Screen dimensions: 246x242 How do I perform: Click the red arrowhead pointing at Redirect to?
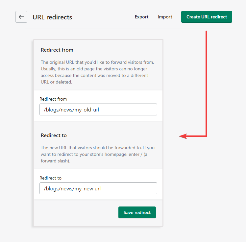tap(183, 136)
